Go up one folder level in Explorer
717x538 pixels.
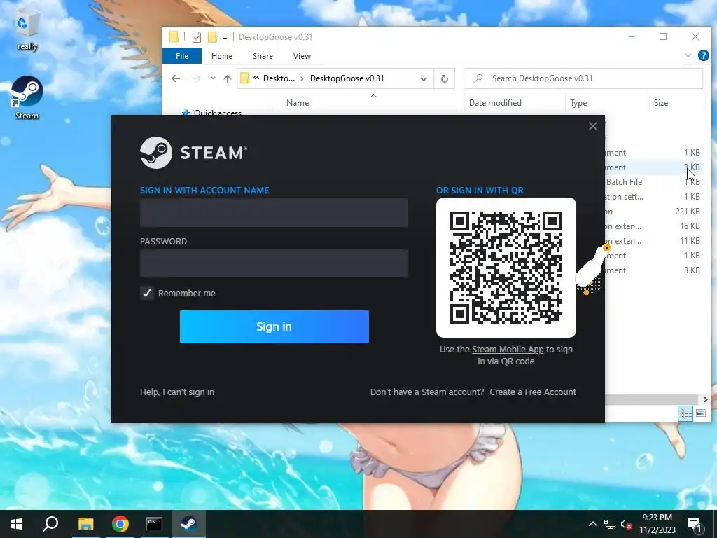[x=228, y=78]
